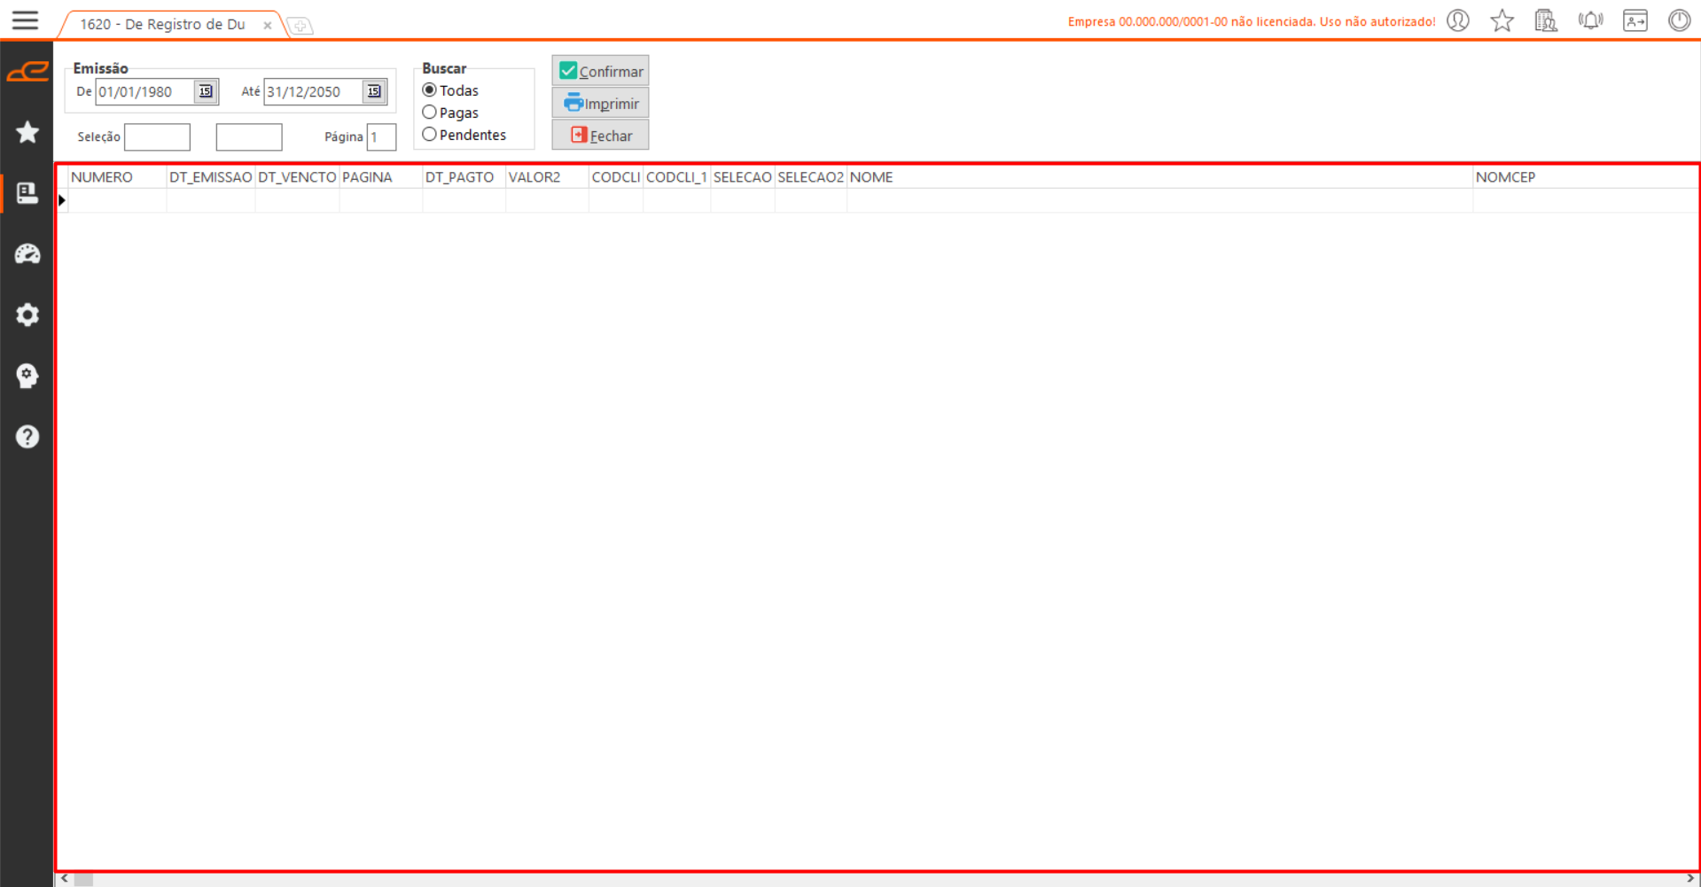The image size is (1701, 887).
Task: Open the calendar picker for De date
Action: 206,91
